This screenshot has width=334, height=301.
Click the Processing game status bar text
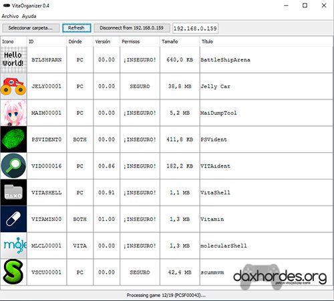[x=166, y=295]
